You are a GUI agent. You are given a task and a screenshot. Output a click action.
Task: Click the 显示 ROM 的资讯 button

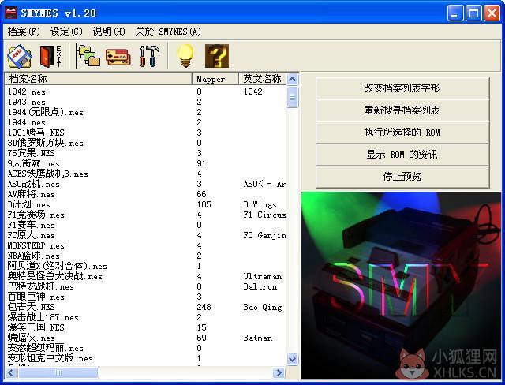(x=402, y=155)
